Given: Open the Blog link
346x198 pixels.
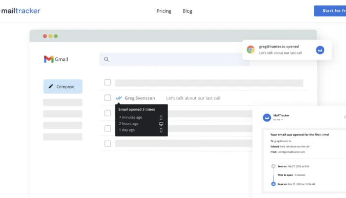Looking at the screenshot, I should click(187, 11).
